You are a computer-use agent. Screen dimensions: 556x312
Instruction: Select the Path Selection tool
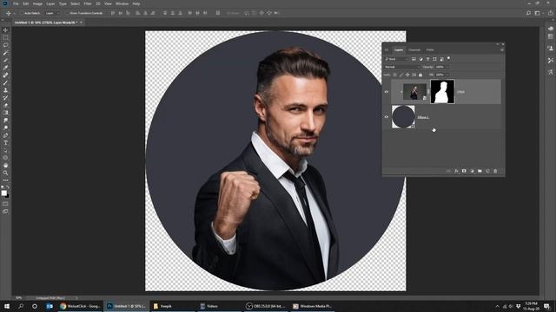(5, 150)
